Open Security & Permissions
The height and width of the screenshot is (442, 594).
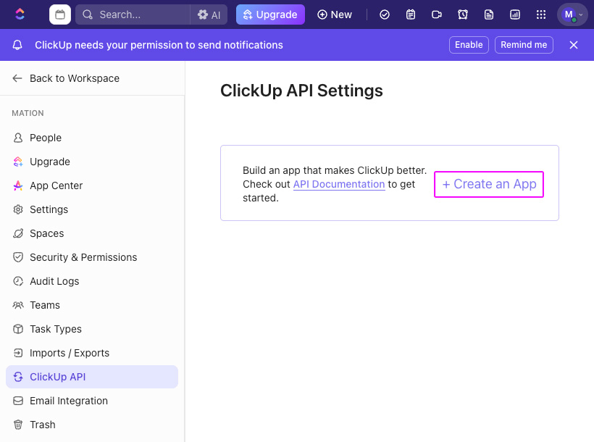point(92,257)
